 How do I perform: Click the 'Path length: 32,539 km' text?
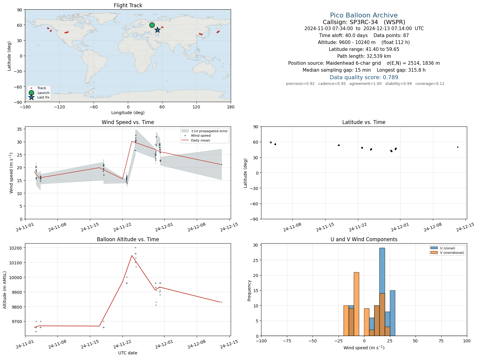(x=364, y=56)
